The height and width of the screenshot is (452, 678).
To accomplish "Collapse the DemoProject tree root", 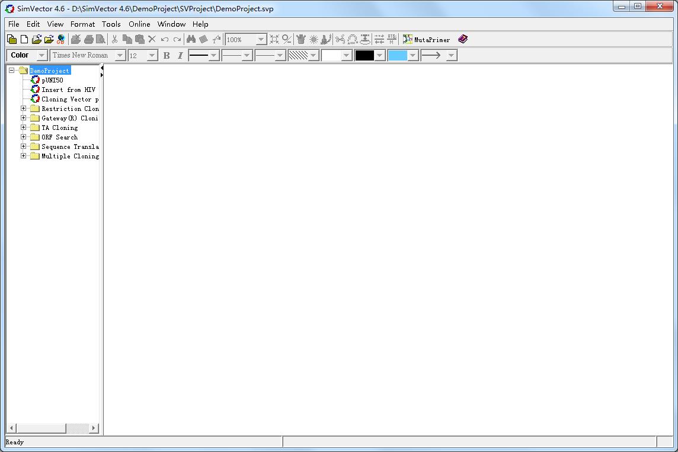I will [x=11, y=71].
